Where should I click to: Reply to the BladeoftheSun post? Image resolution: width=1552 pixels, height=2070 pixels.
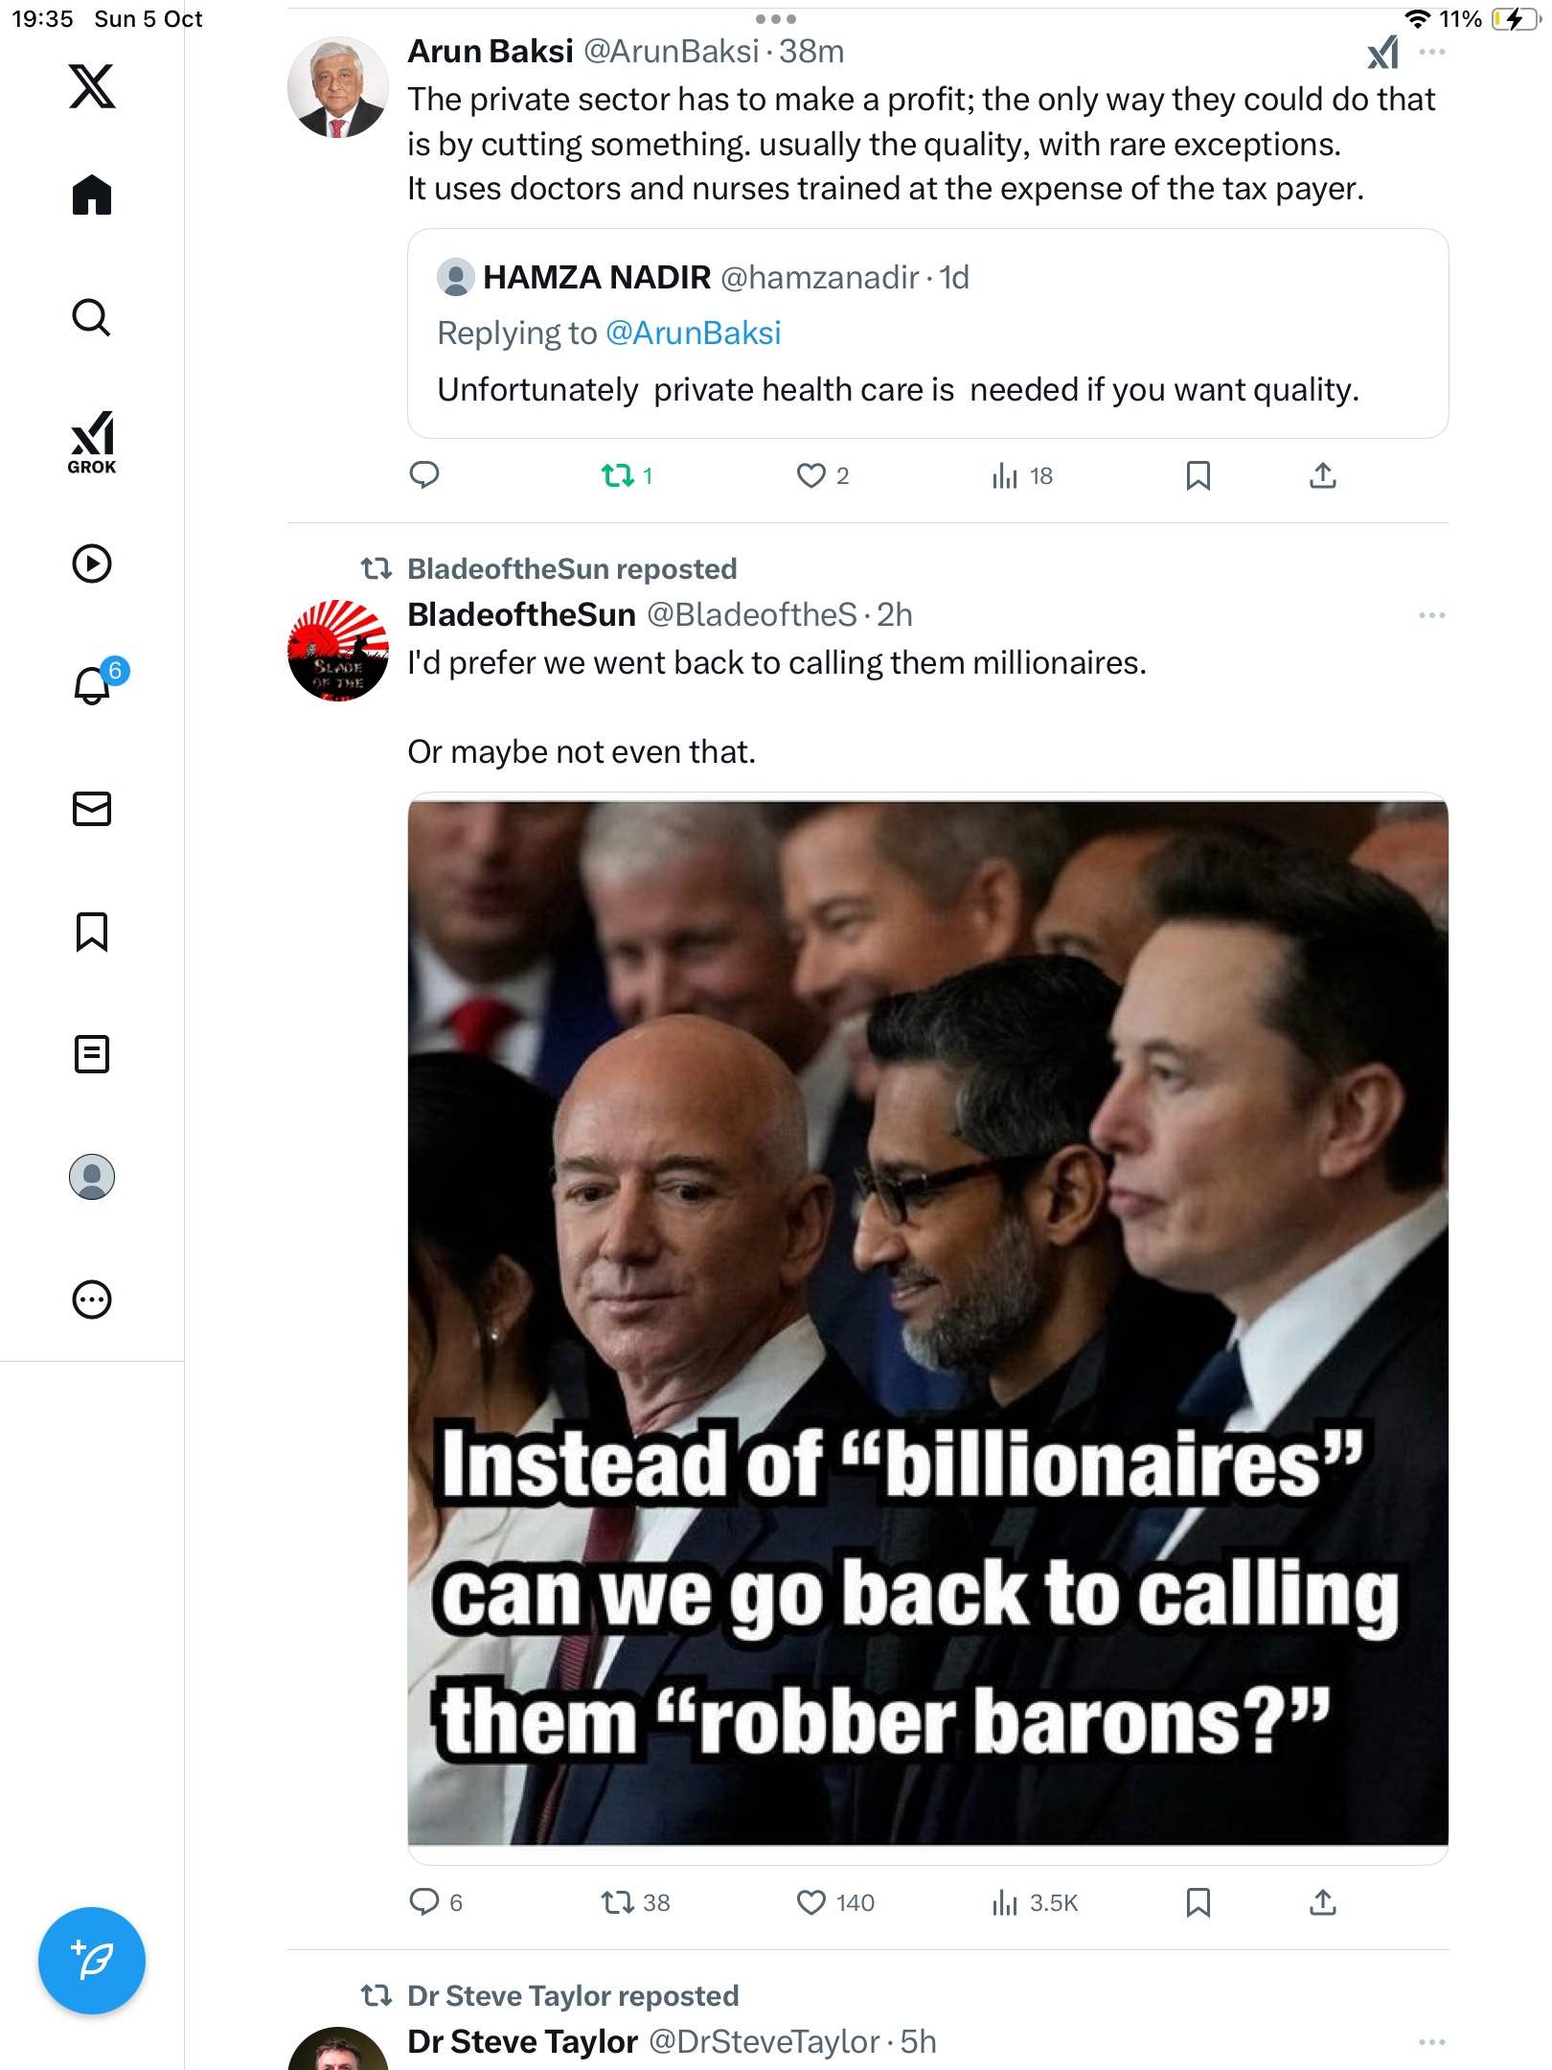coord(424,1902)
